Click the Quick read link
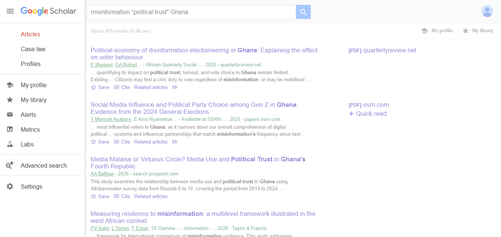The image size is (501, 237). tap(371, 113)
